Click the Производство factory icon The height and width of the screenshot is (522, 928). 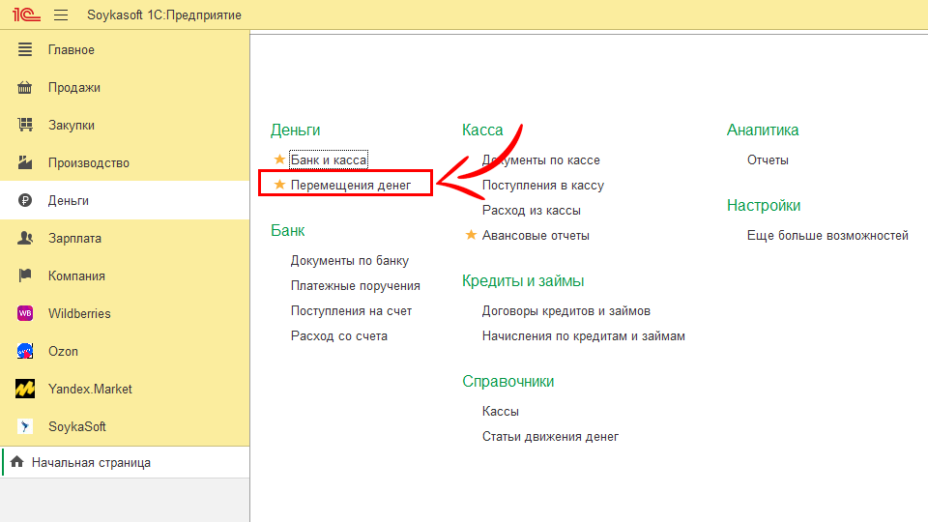coord(25,162)
